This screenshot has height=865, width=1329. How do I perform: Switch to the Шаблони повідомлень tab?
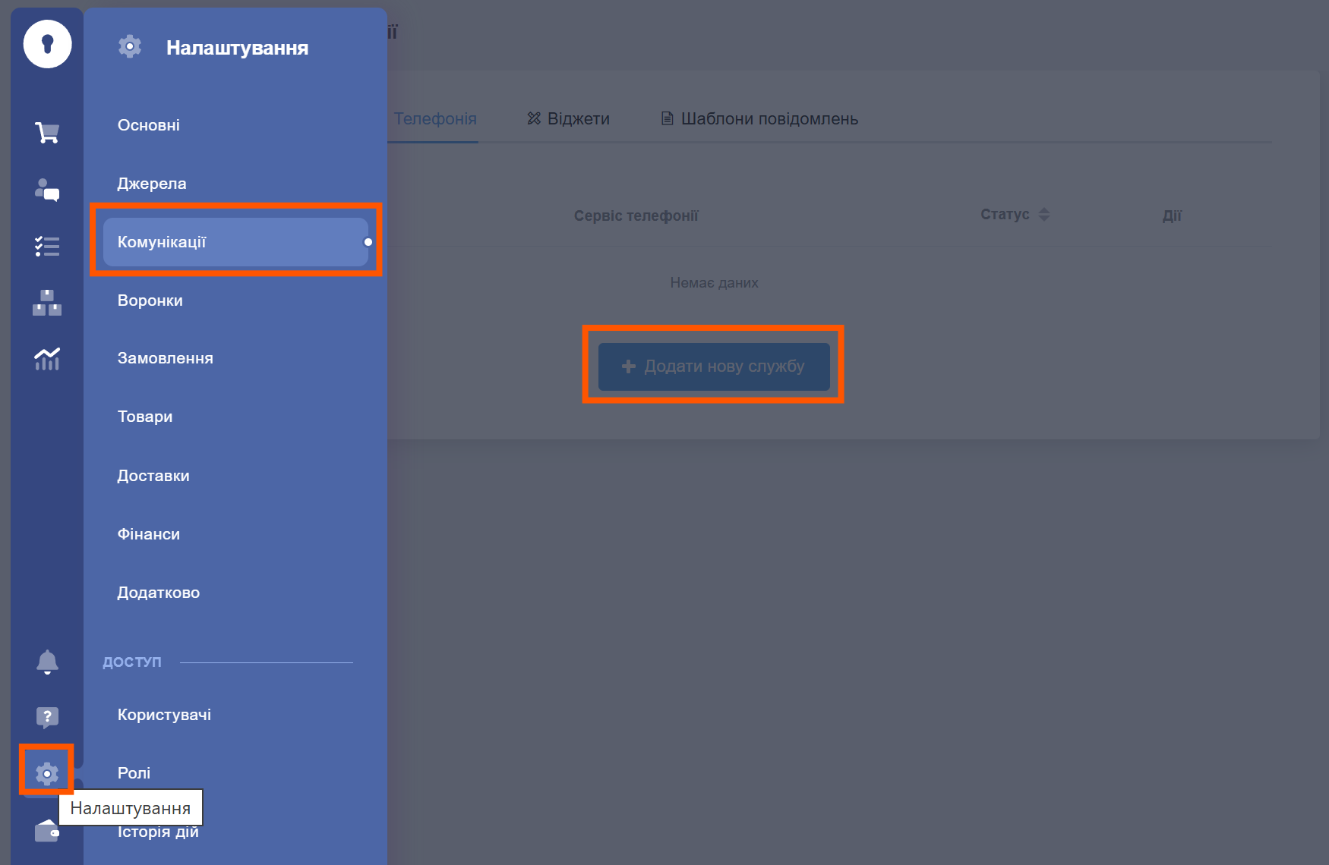(759, 119)
